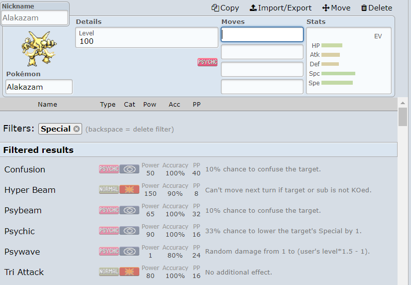Viewport: 411px width, 285px height.
Task: Sort moves by Pow column header
Action: (x=150, y=105)
